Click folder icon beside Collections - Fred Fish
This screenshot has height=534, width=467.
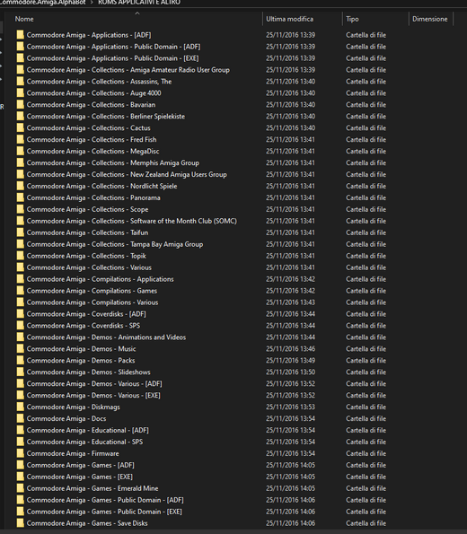(x=21, y=139)
